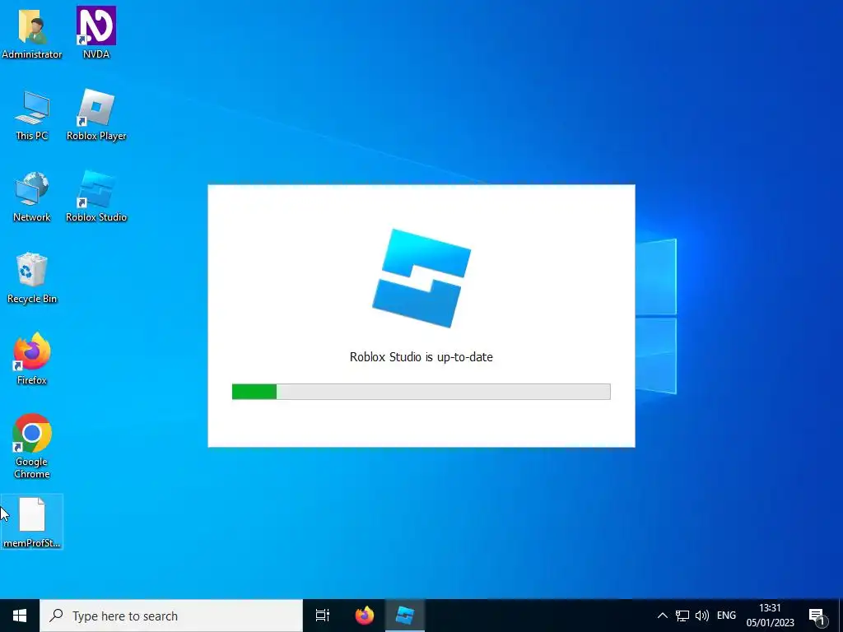Select the Recycle Bin icon
Viewport: 843px width, 632px height.
pos(32,278)
